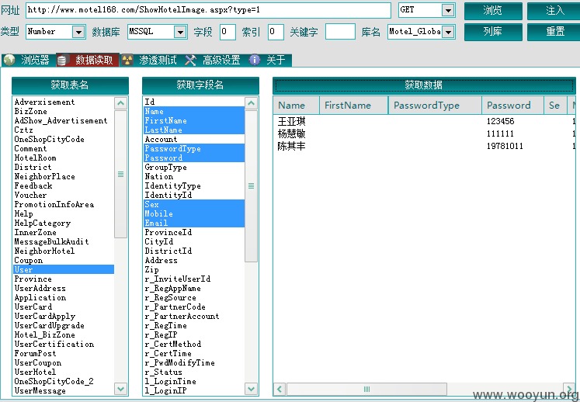Viewport: 580px width, 402px height.
Task: Click the radiation icon on the 渗透测试 tab
Action: [x=127, y=60]
